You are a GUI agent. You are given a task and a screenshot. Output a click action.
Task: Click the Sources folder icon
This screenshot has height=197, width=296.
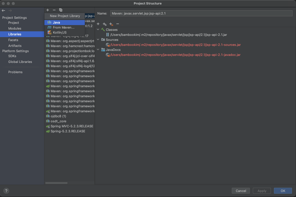click(x=103, y=39)
